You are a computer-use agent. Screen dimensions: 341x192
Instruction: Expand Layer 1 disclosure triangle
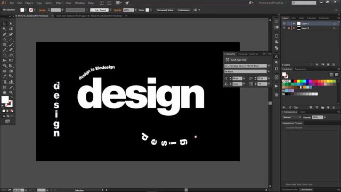coord(294,23)
